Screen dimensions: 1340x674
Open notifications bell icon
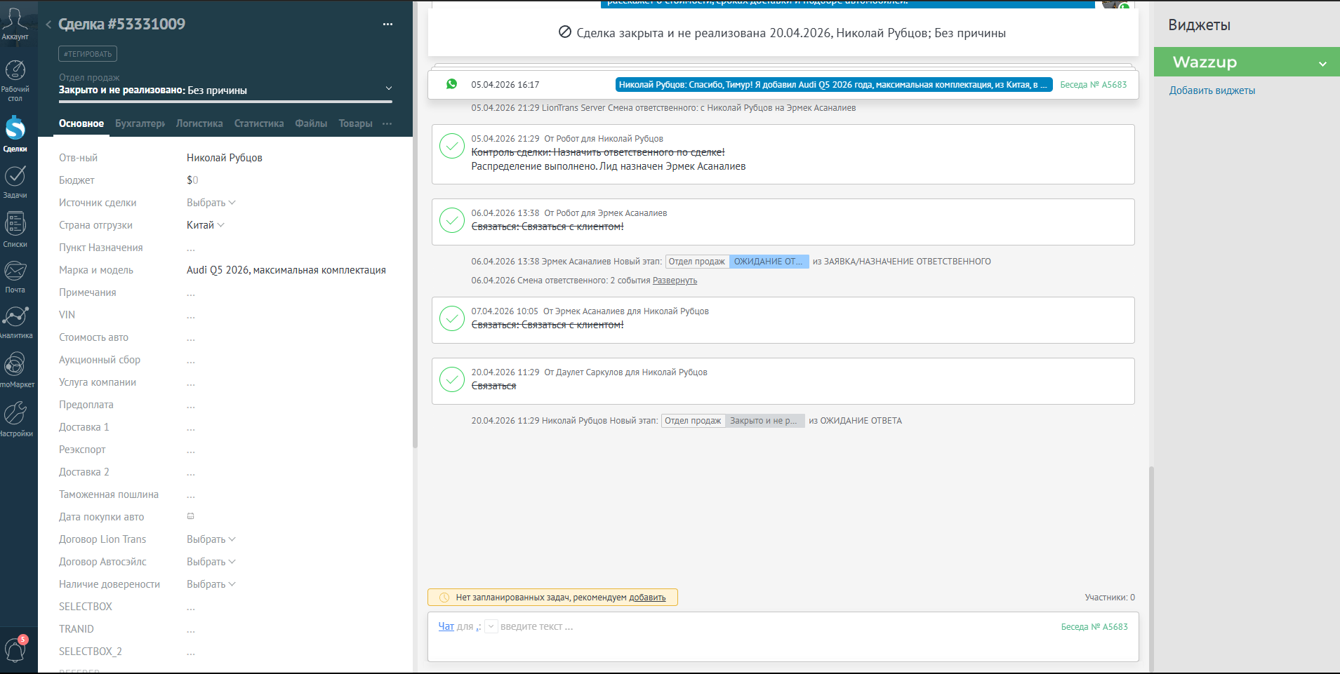[15, 649]
